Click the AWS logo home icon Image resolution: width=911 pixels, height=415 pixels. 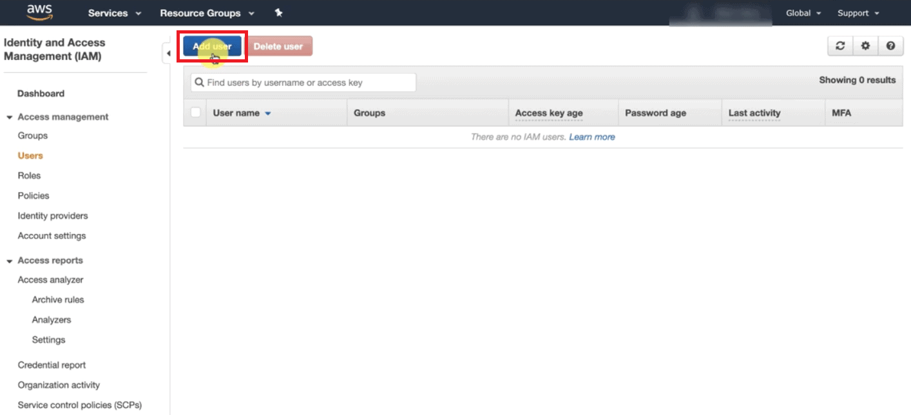[x=40, y=12]
